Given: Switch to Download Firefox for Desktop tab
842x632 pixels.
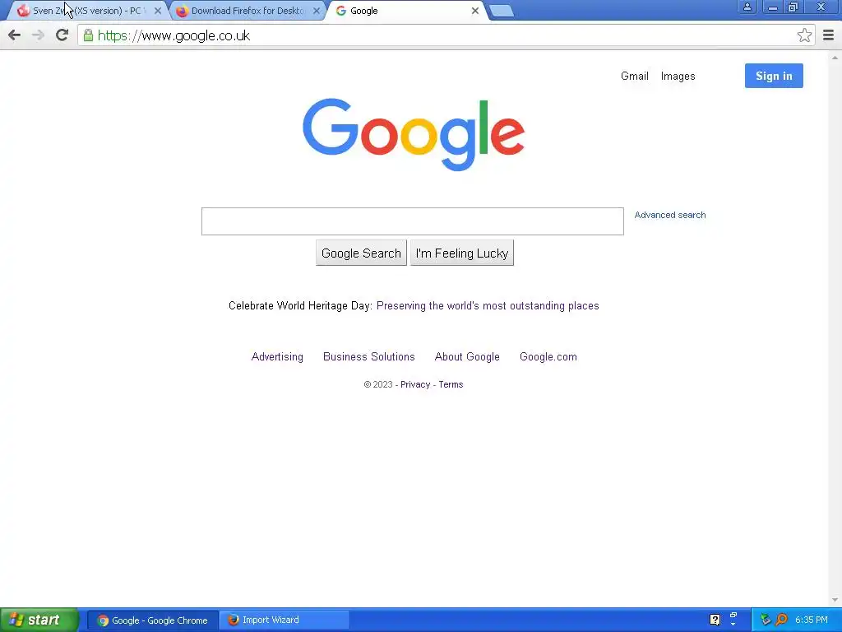Looking at the screenshot, I should [247, 11].
